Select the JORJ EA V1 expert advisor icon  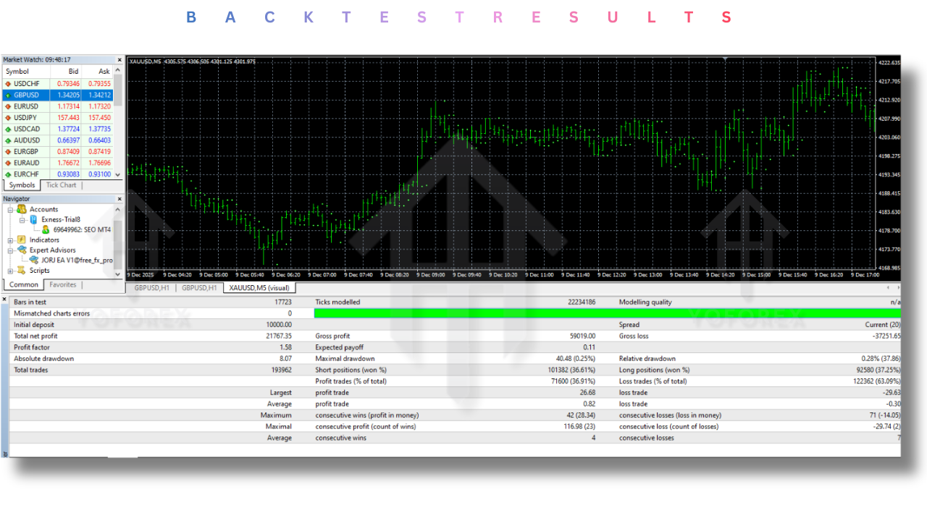pos(33,260)
